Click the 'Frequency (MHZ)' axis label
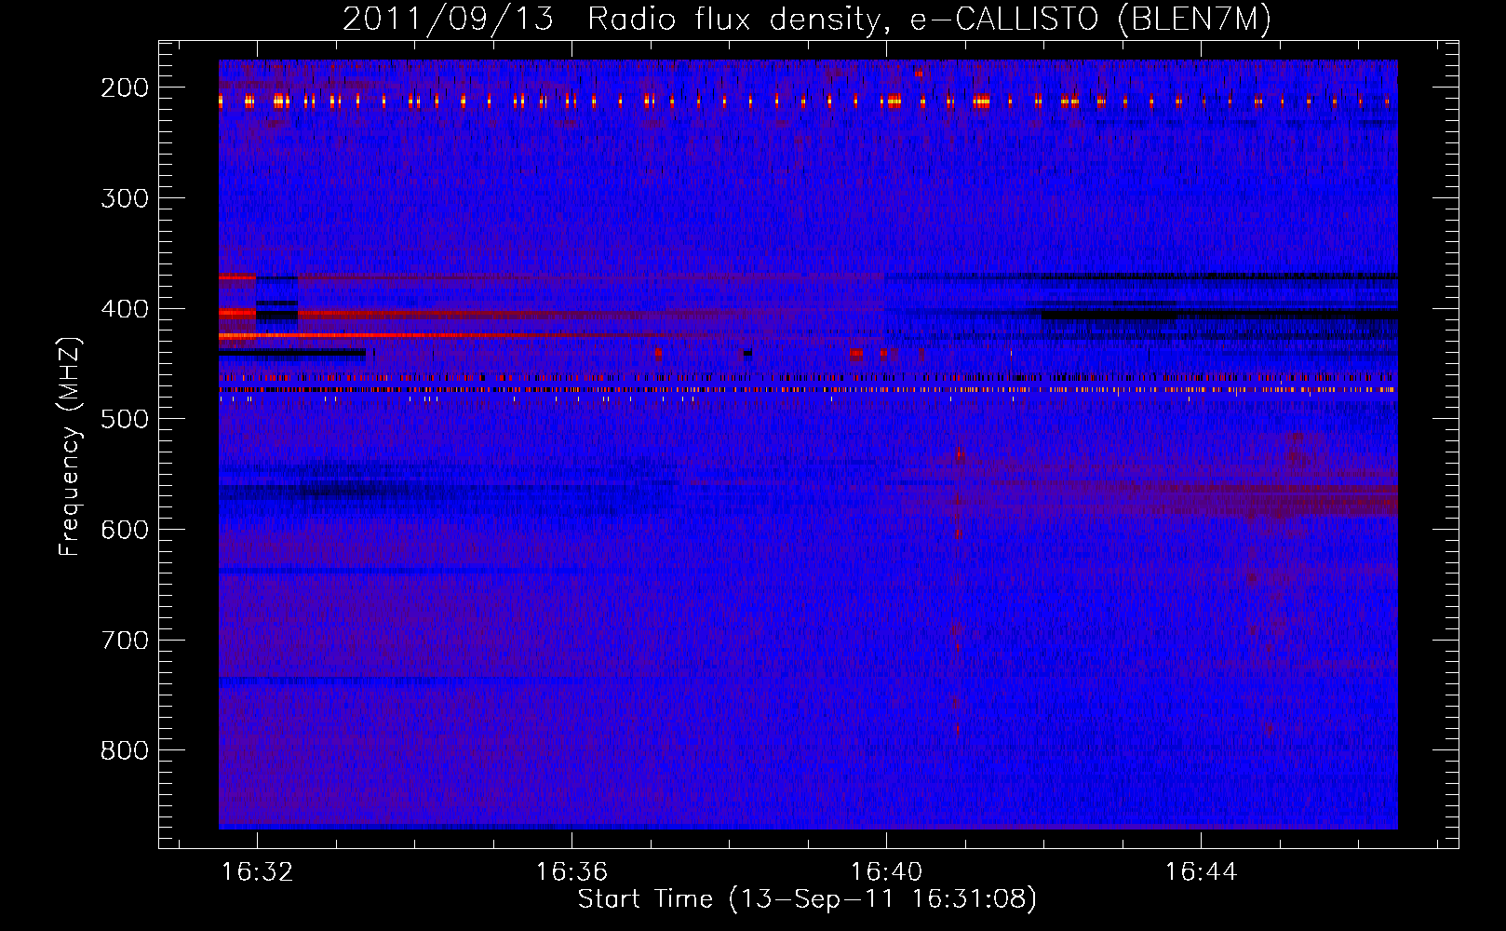 tap(71, 446)
